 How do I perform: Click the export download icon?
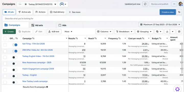[167, 32]
